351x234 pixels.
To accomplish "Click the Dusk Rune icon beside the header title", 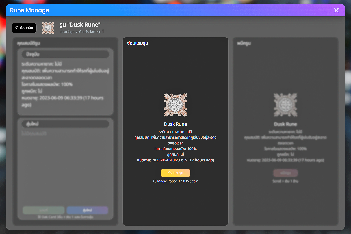I will (48, 28).
